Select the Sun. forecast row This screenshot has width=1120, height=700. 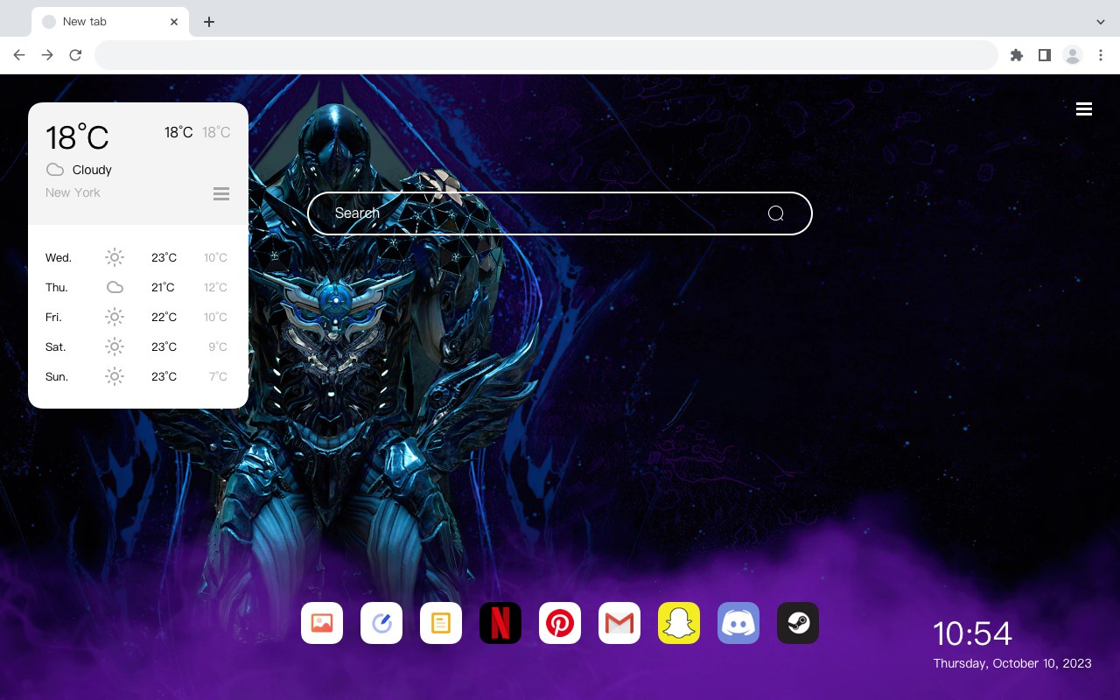138,376
